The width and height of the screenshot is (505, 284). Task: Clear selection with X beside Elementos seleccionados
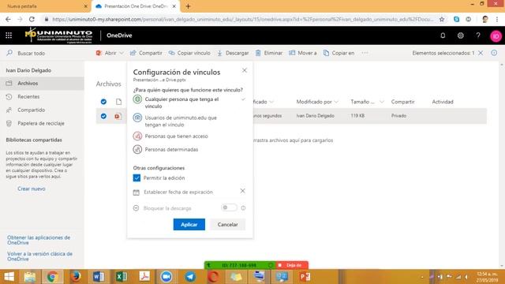(x=481, y=53)
